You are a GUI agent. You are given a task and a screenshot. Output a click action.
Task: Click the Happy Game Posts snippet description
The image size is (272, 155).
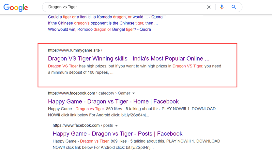[136, 144]
